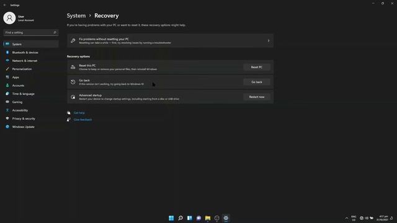Open Accounts settings
The image size is (397, 223).
tap(30, 85)
